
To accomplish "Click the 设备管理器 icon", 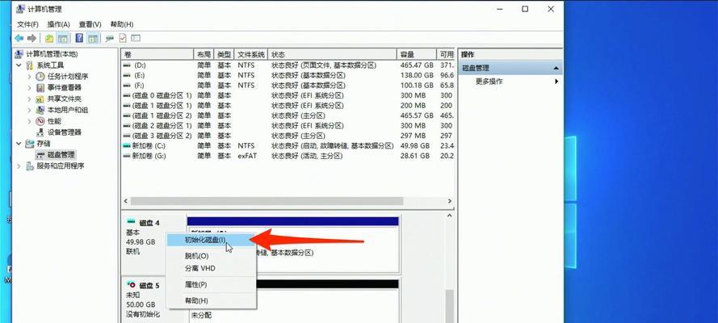I will tap(40, 132).
